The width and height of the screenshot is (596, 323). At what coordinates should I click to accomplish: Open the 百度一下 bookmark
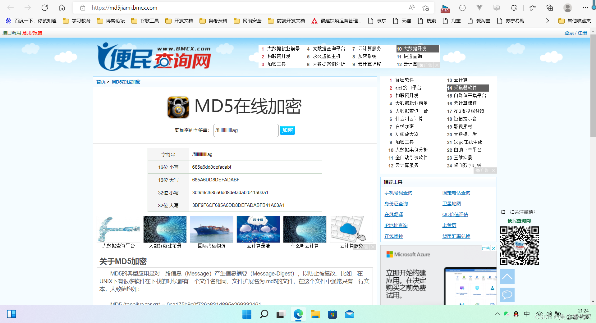[x=31, y=21]
